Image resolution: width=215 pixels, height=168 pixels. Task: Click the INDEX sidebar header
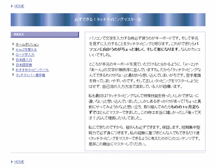tap(45, 34)
